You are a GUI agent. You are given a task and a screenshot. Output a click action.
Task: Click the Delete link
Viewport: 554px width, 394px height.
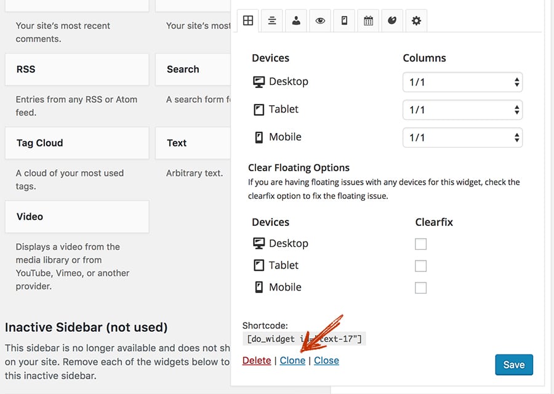click(x=257, y=360)
